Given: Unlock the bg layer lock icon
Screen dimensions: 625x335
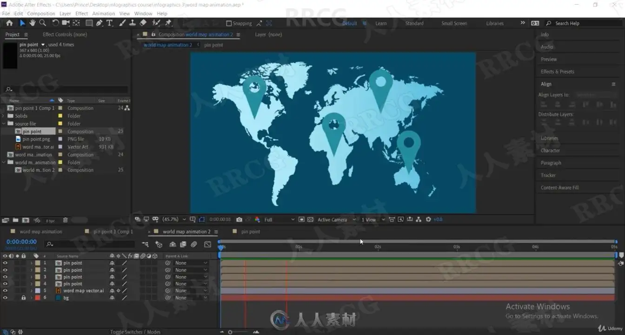Looking at the screenshot, I should click(23, 298).
